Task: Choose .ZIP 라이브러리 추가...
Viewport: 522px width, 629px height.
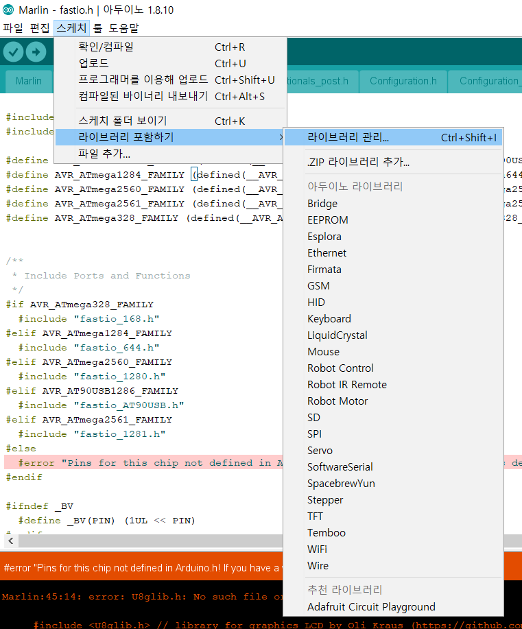Action: tap(393, 162)
